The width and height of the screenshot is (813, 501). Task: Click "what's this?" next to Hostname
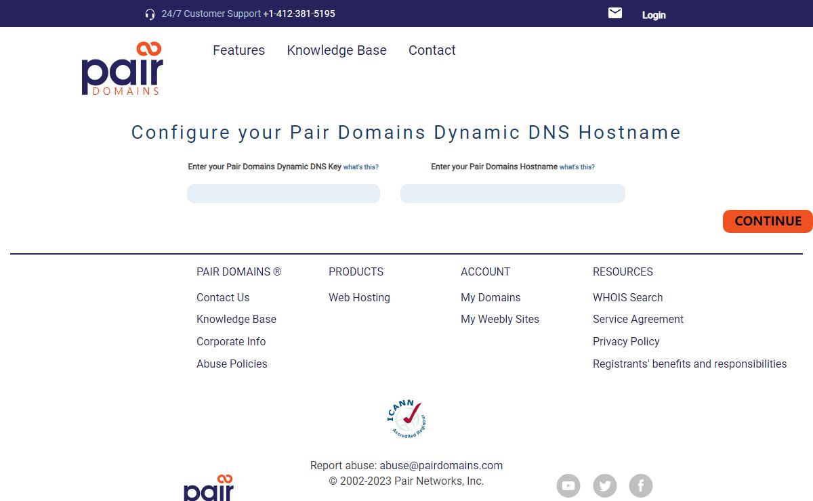pos(577,167)
